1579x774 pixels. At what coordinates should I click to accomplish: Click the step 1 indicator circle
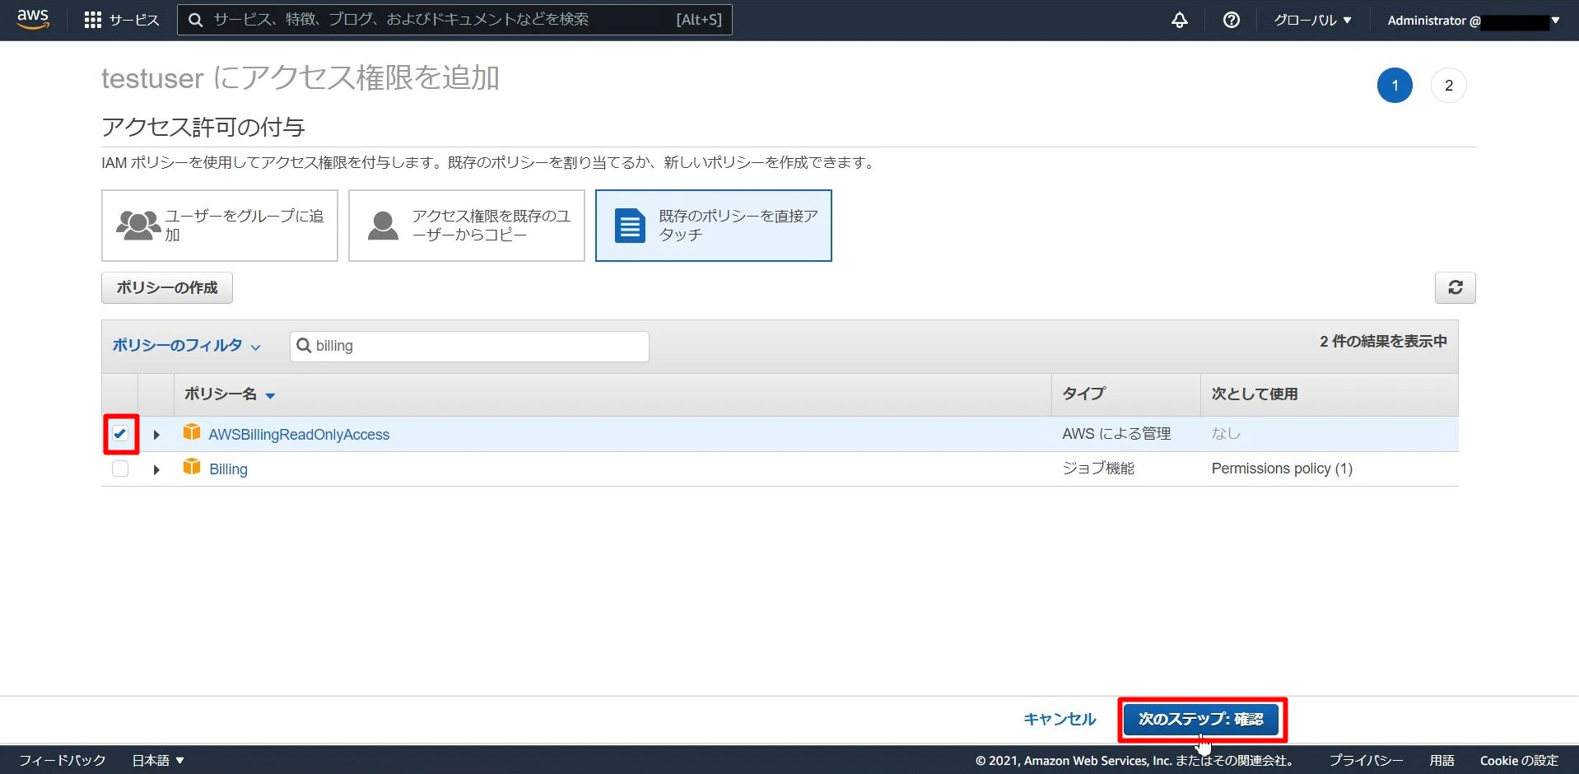pyautogui.click(x=1395, y=86)
